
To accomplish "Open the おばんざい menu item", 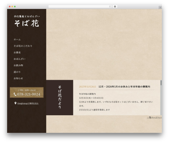I will 20,59.
